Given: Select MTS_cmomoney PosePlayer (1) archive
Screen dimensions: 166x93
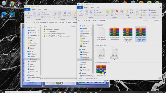Looking at the screenshot, I should pos(127,35).
